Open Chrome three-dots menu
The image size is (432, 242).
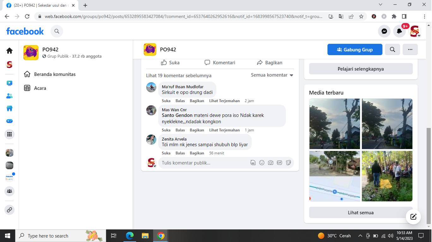(x=424, y=16)
